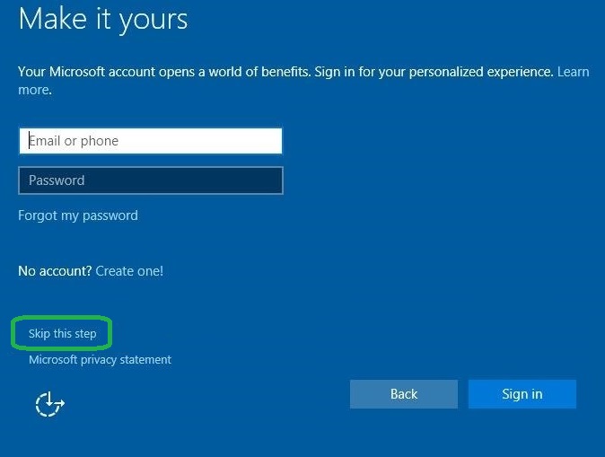The image size is (605, 457).
Task: Follow the Learn more link
Action: 573,72
